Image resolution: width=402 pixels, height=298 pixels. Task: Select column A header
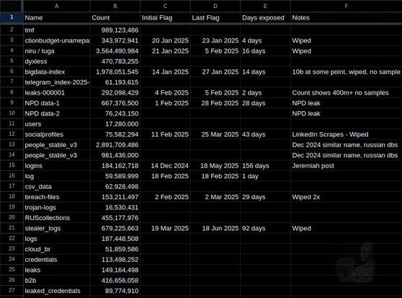tap(57, 6)
